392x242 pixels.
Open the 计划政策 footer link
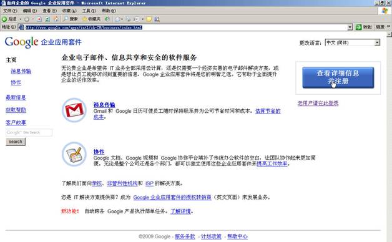(x=211, y=236)
